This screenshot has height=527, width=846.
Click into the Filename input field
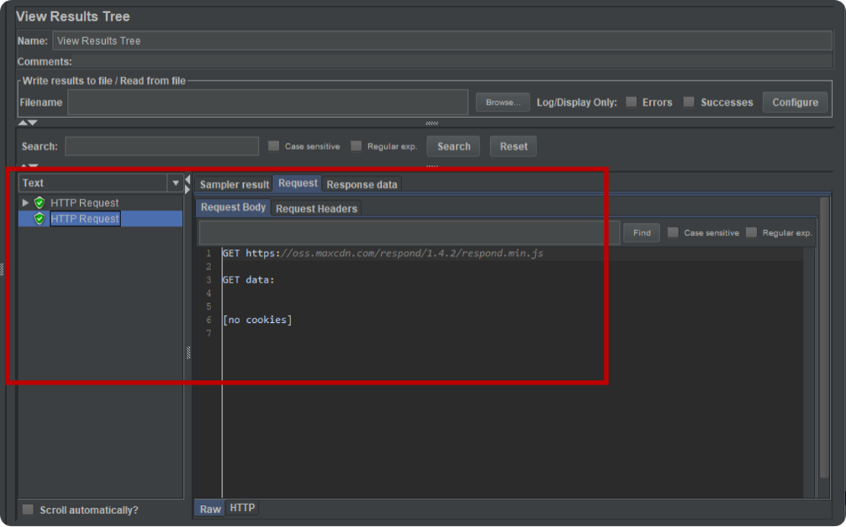(267, 102)
